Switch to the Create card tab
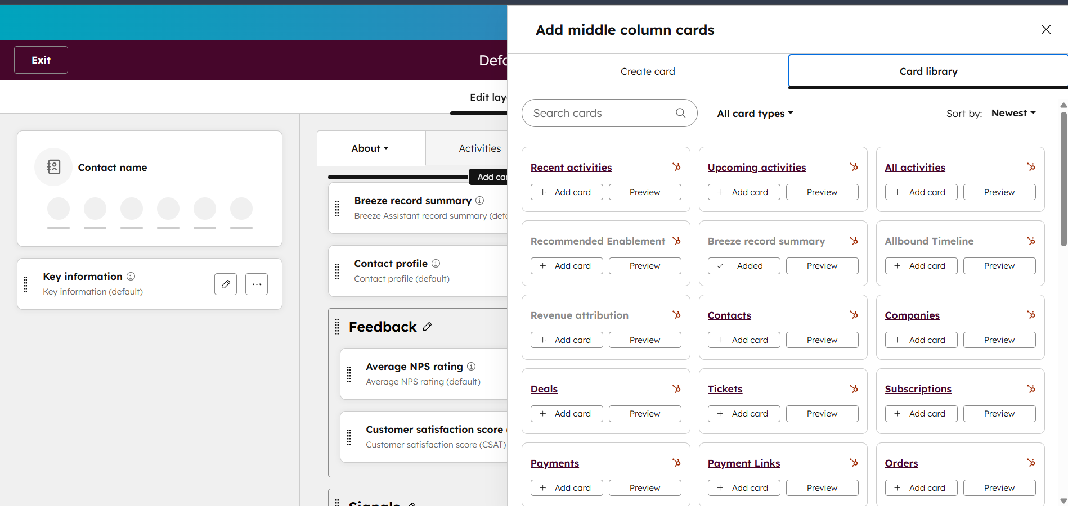 pyautogui.click(x=648, y=71)
